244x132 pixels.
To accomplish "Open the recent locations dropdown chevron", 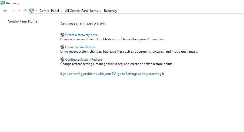I will [19, 11].
